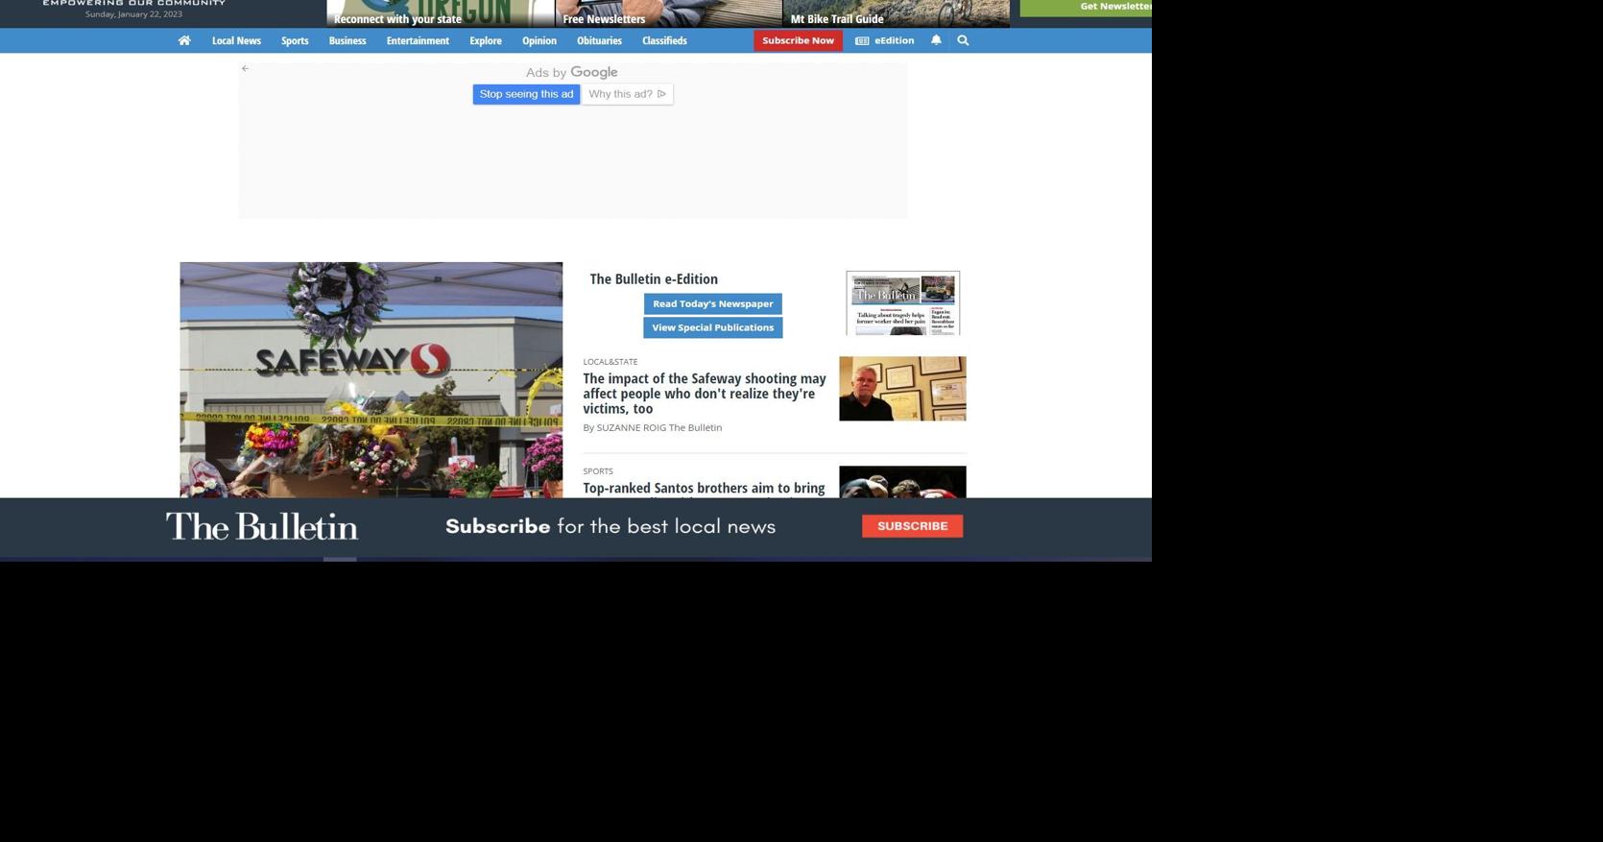The image size is (1603, 842).
Task: Open Top-ranked Santos brothers article
Action: [704, 489]
